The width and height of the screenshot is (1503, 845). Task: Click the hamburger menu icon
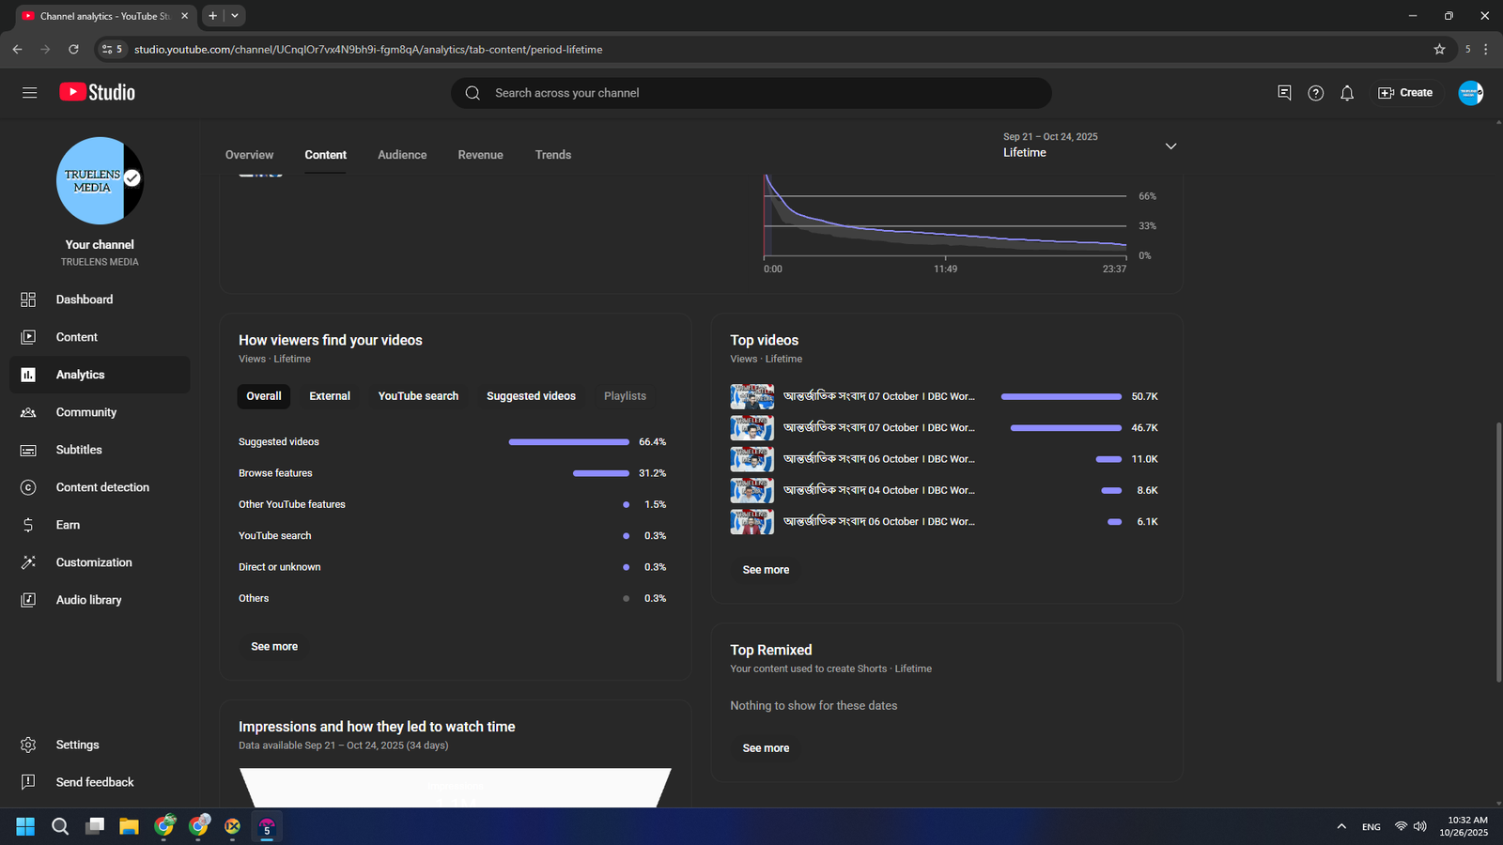(30, 93)
